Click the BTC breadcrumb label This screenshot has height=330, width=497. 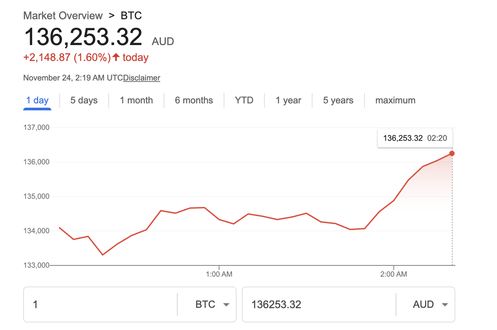(131, 16)
